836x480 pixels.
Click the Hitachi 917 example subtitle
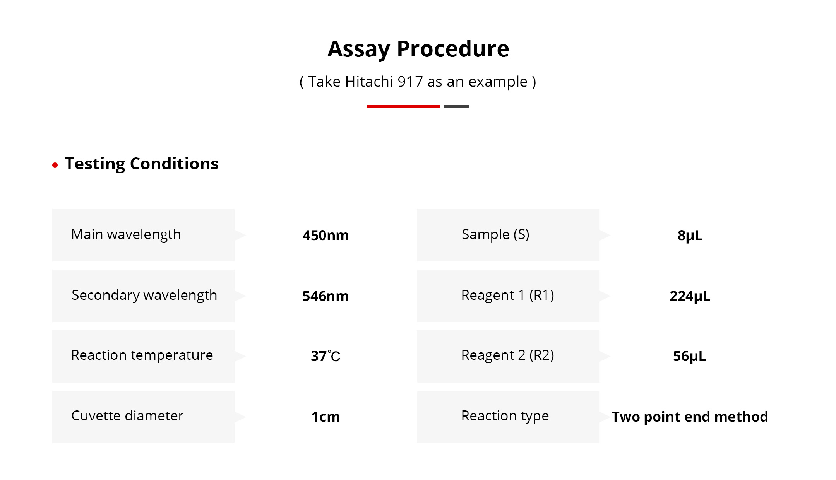click(418, 82)
